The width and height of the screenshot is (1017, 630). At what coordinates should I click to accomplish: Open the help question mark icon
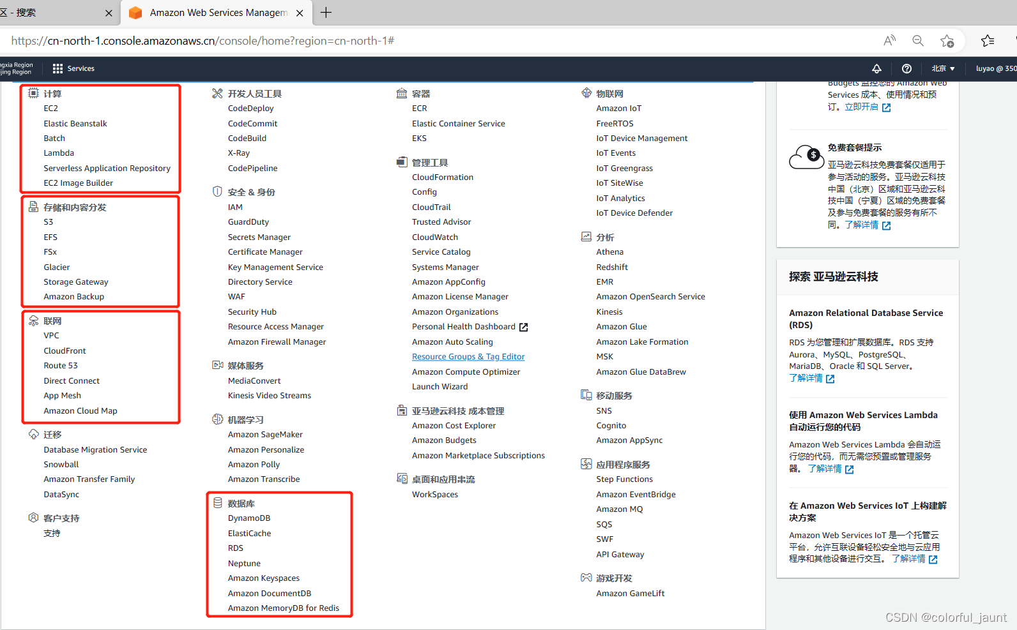tap(906, 68)
